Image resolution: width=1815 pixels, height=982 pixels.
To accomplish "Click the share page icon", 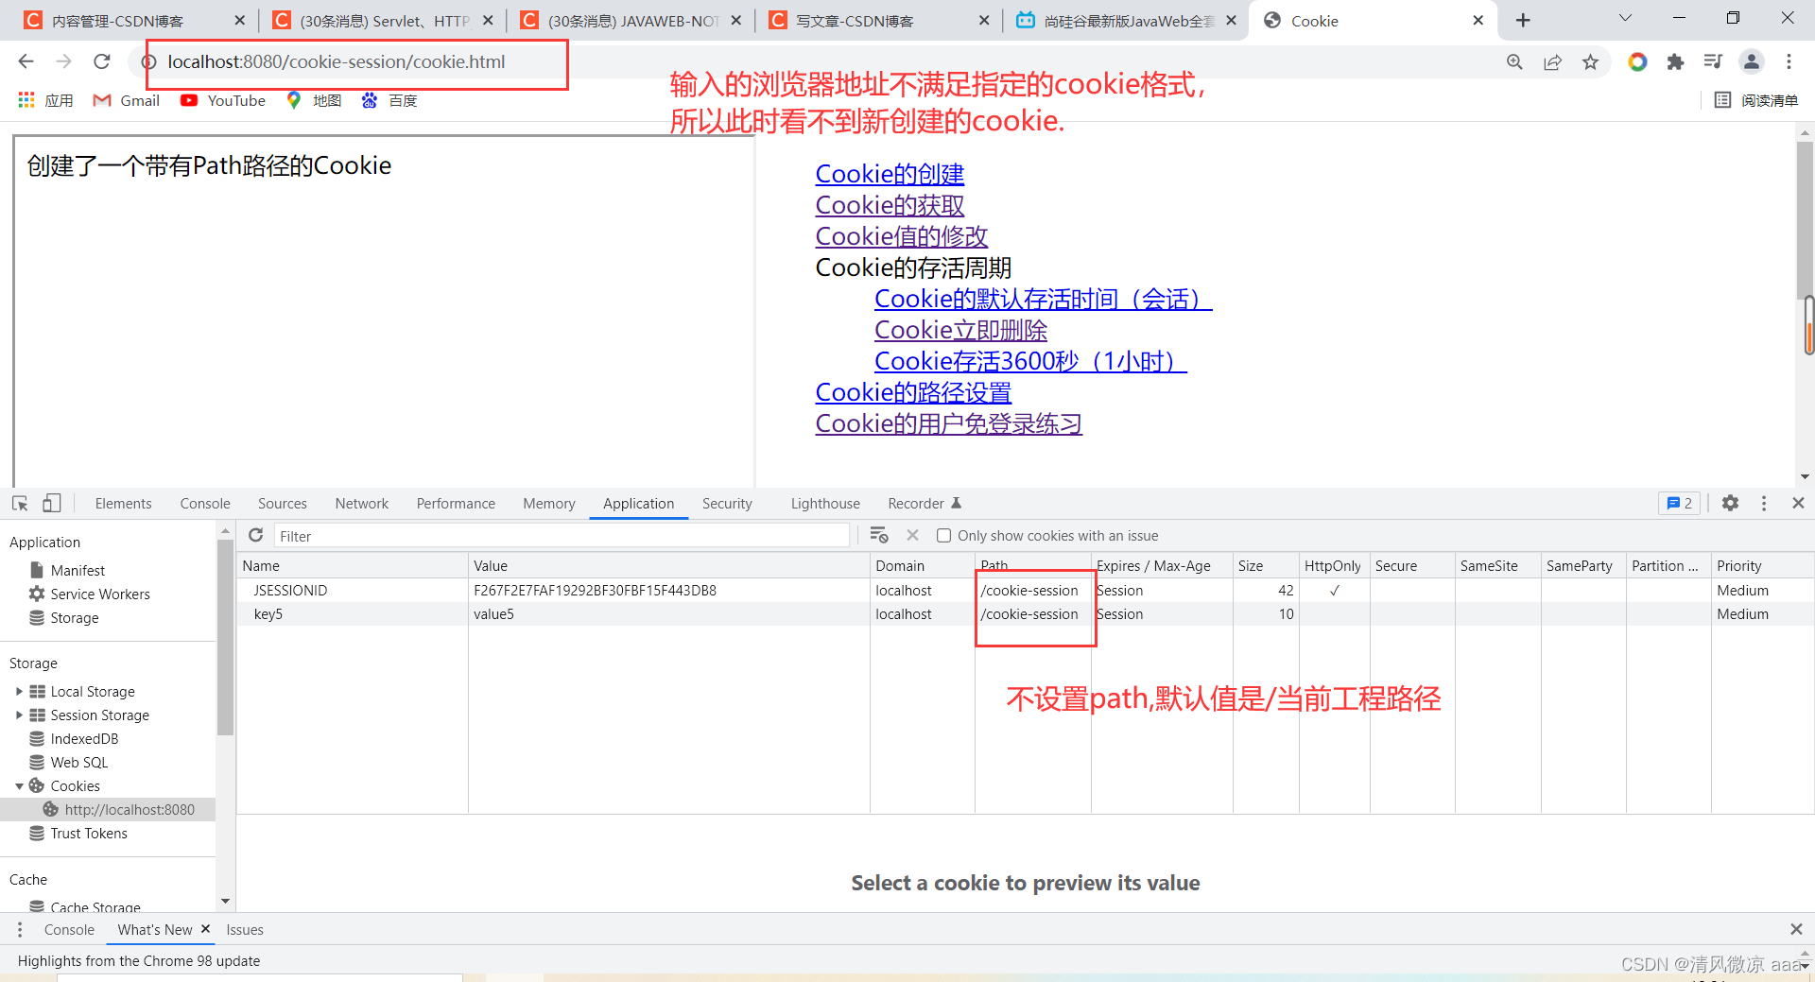I will pos(1552,61).
